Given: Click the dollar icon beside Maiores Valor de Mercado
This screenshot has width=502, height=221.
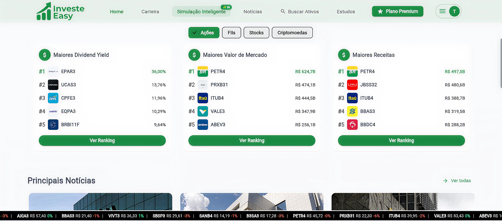Looking at the screenshot, I should click(x=194, y=55).
